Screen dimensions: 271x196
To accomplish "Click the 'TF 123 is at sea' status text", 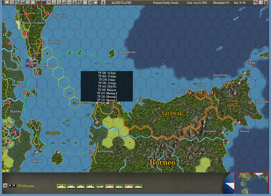I will pyautogui.click(x=26, y=186).
